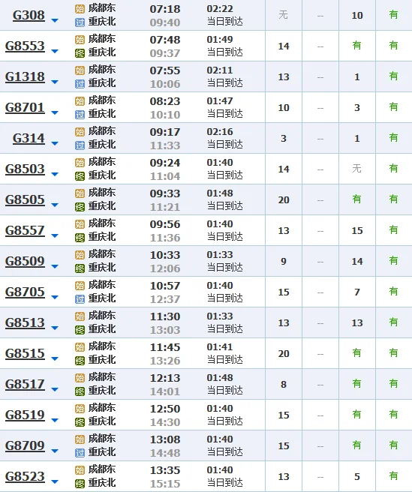
Task: Select seat count 7 in G8705 row
Action: 357,292
